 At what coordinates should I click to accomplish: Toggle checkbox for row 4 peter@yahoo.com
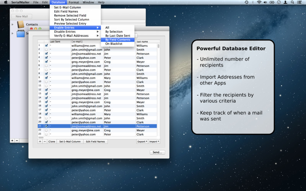click(46, 58)
